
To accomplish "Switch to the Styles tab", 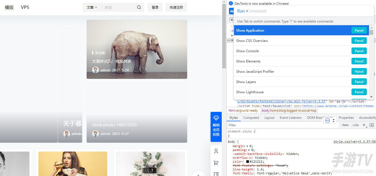I will coord(233,118).
